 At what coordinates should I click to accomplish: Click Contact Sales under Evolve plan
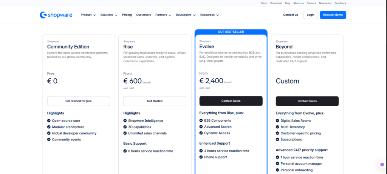coord(231,101)
